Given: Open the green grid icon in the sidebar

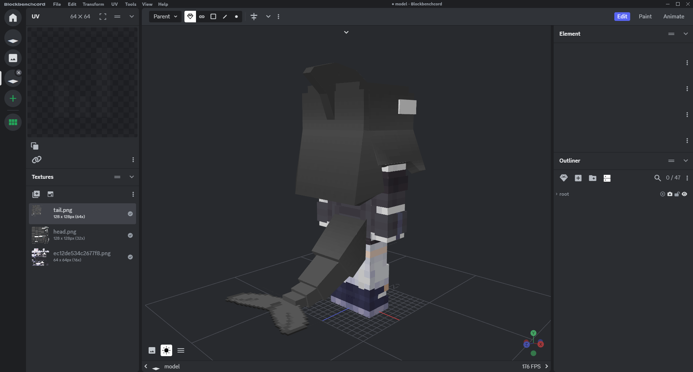Looking at the screenshot, I should point(13,122).
